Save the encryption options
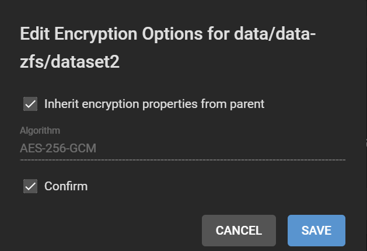The image size is (367, 251). point(316,231)
